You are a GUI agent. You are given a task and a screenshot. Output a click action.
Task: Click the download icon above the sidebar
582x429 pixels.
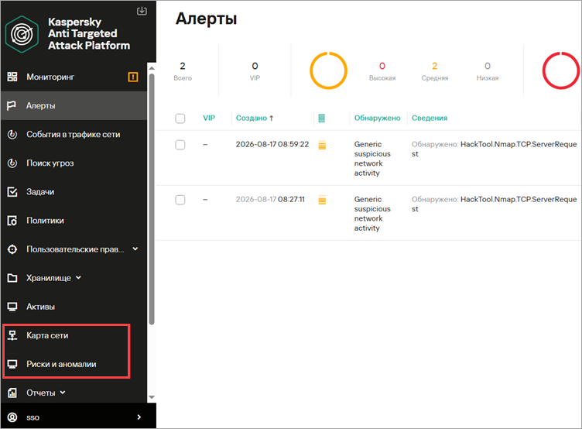click(x=142, y=11)
